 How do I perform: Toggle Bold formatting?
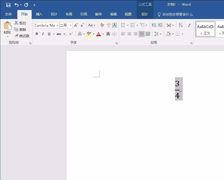pyautogui.click(x=37, y=34)
